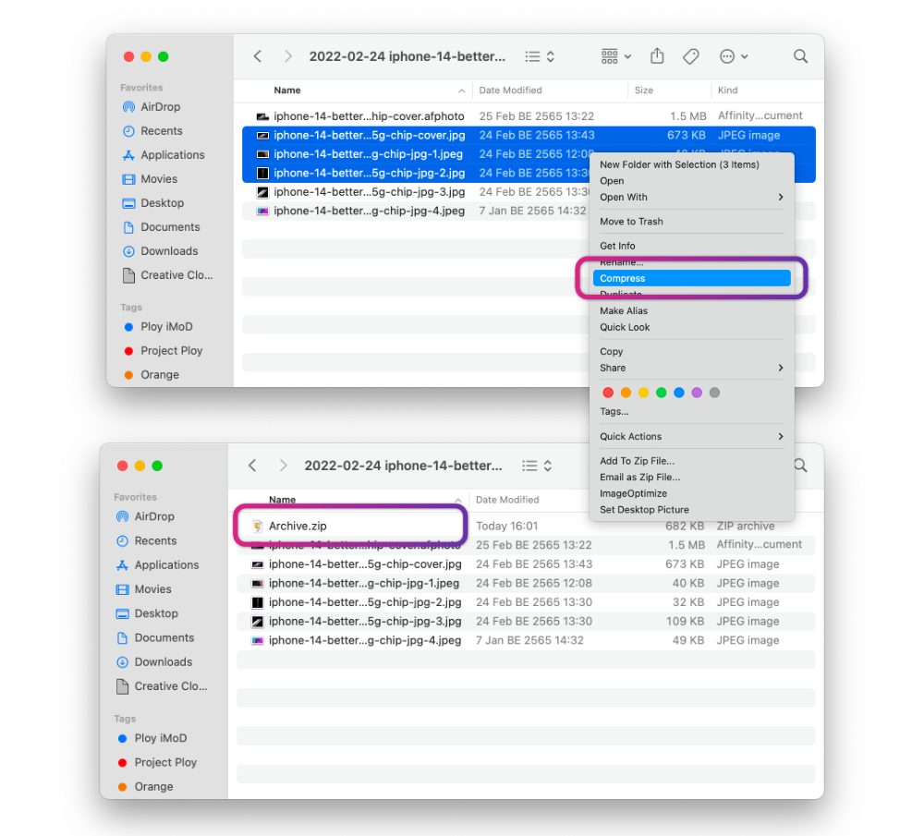924x836 pixels.
Task: Open the ellipsis More Actions toolbar button
Action: [734, 56]
